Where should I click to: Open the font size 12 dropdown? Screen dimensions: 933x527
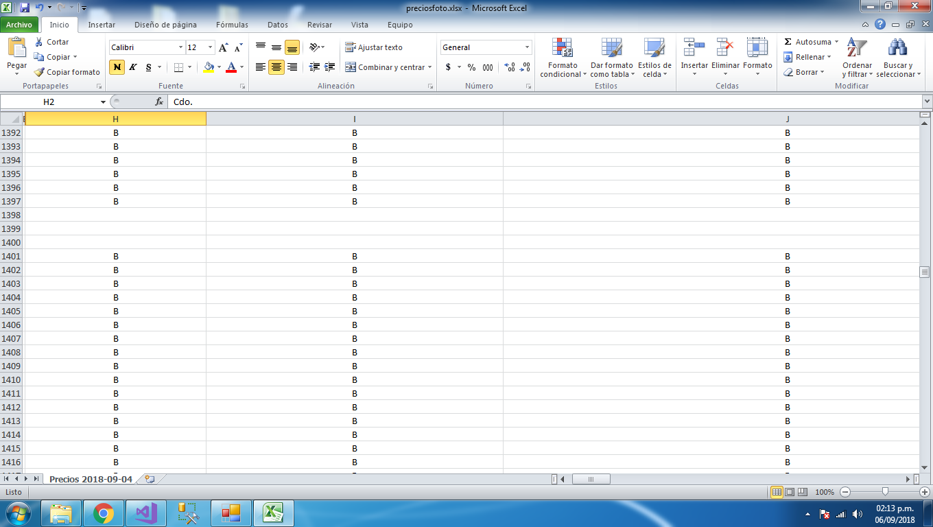(x=211, y=47)
